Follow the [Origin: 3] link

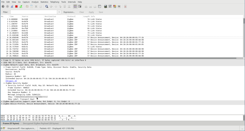11,81
